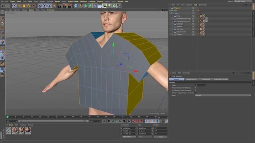The image size is (255, 143).
Task: Open the selection Mode dropdown
Action: point(223,95)
